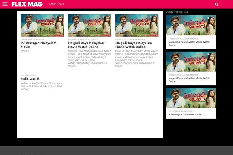Click the 'Movies' excerpt under Pulimurugan
The image size is (233, 155).
point(25,51)
